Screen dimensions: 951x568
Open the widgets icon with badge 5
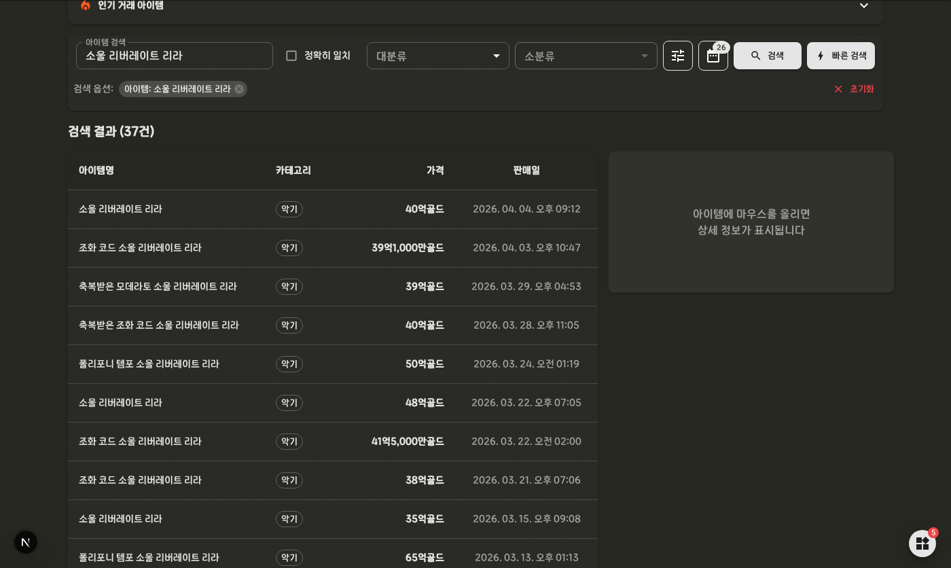coord(922,544)
